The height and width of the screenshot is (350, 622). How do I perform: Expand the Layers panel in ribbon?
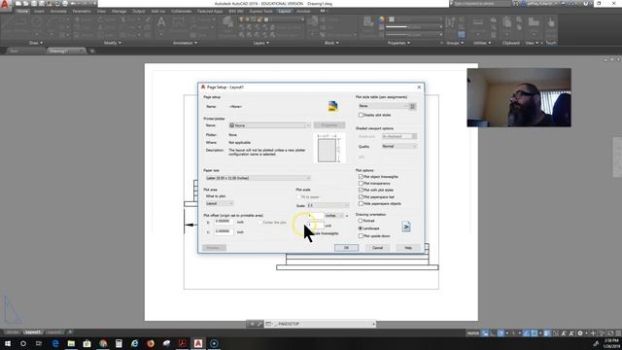(x=260, y=43)
